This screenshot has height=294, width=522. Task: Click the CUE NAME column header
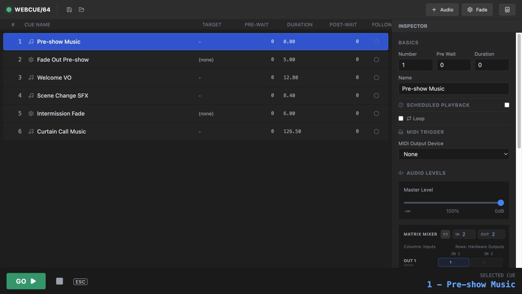[x=37, y=24]
